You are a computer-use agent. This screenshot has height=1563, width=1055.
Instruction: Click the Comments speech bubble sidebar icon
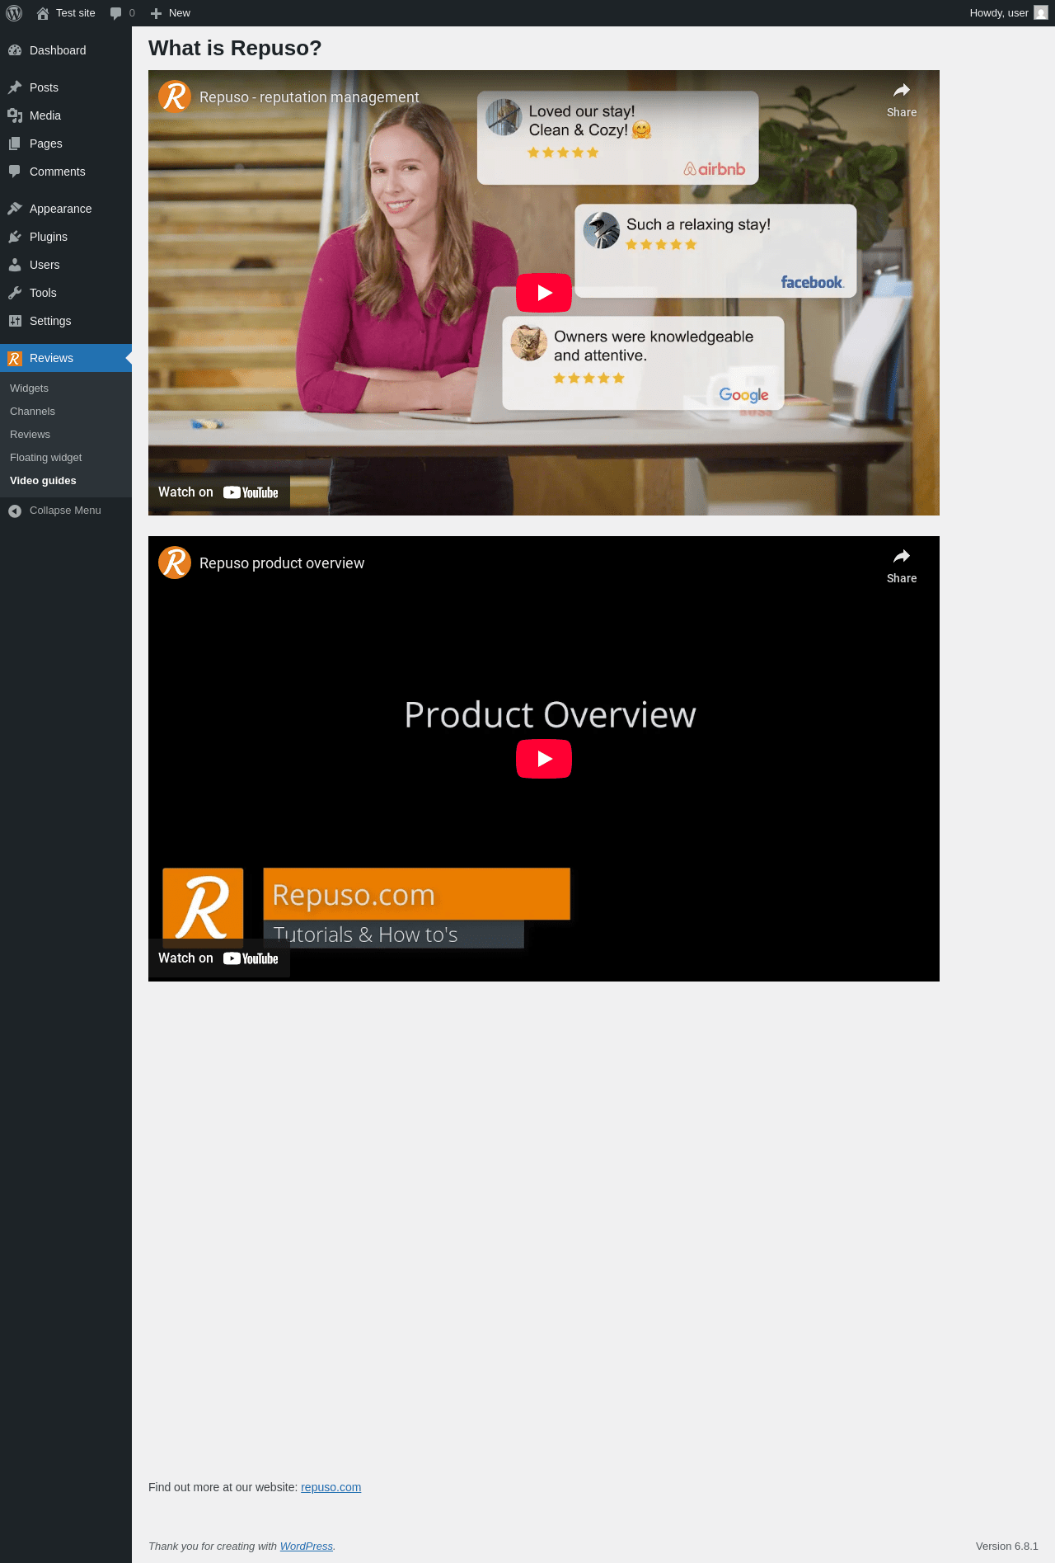(15, 172)
